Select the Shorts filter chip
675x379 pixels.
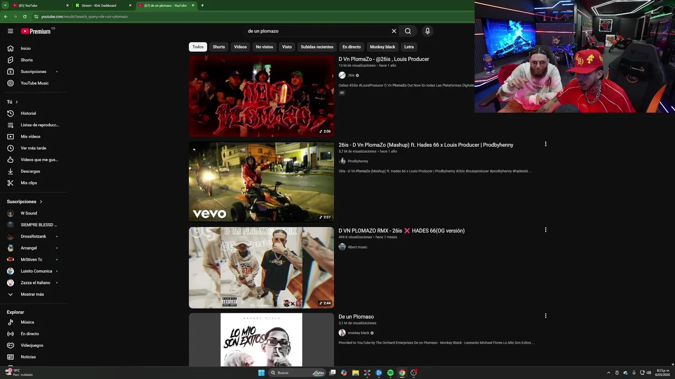tap(219, 47)
